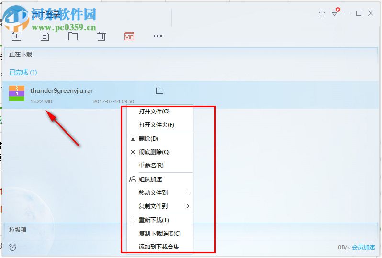382x258 pixels.
Task: Open the task list document icon
Action: (45, 36)
